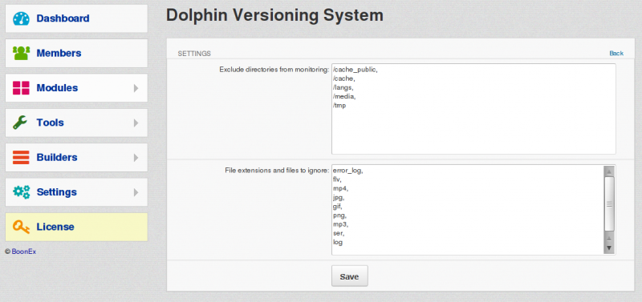Click the /media, line in textarea
This screenshot has width=642, height=302.
[344, 97]
